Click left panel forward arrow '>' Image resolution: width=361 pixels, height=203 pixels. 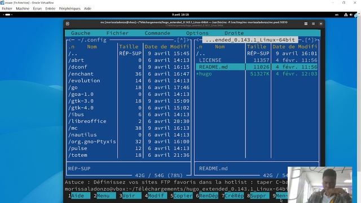tap(188, 40)
